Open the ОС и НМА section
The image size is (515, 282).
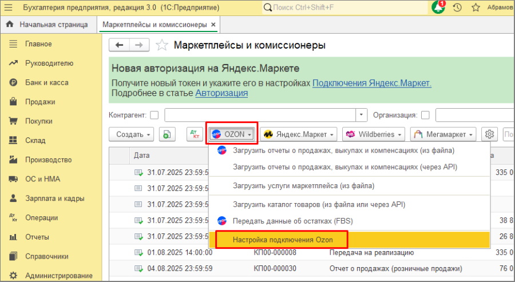tap(43, 179)
